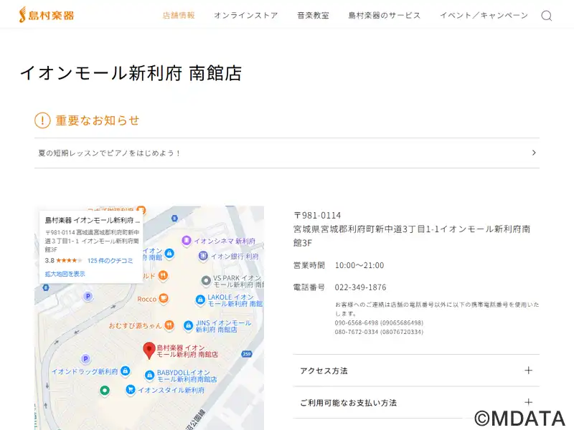This screenshot has height=430, width=574.
Task: Click the parking marker below the map info card
Action: [88, 296]
